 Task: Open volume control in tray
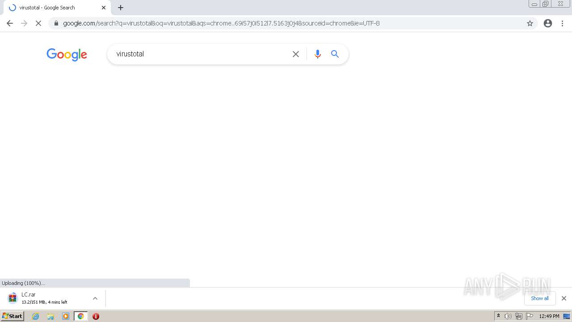click(508, 316)
